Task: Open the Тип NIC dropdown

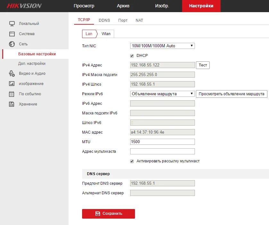Action: click(x=163, y=46)
